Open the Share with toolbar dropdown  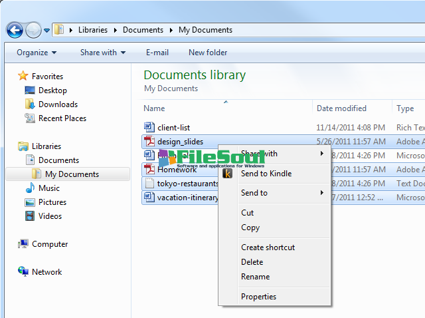[102, 53]
